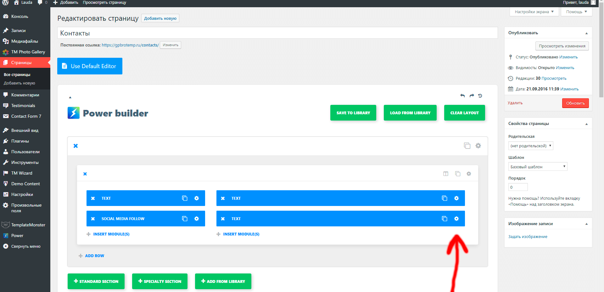Screen dimensions: 604x292
Task: Redo the Power Builder change
Action: [472, 96]
